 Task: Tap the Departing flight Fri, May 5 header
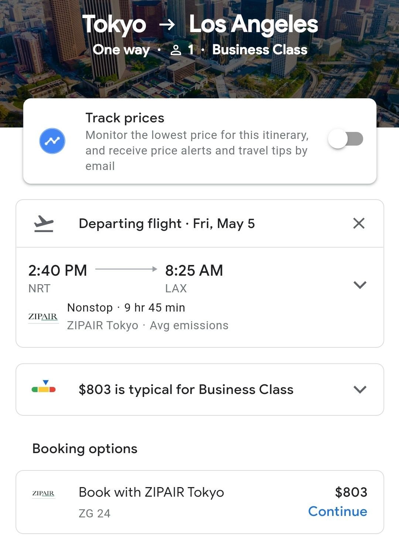[167, 224]
